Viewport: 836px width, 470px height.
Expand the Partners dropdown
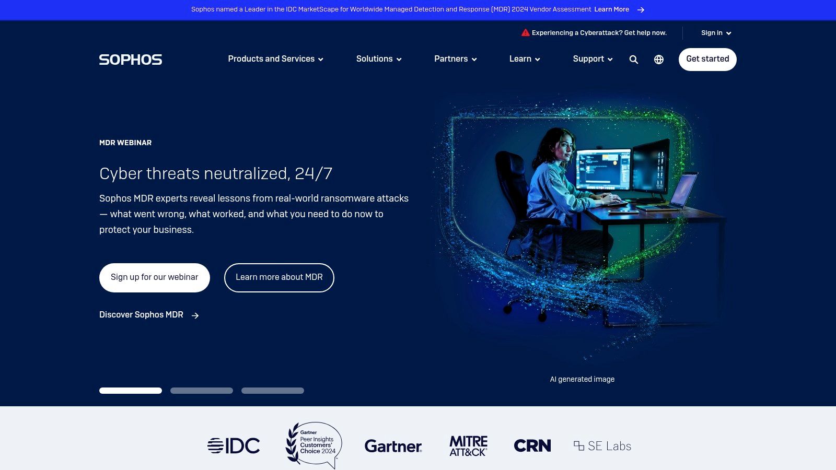[x=455, y=59]
